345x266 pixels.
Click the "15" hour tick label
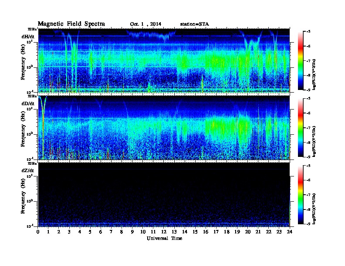(x=195, y=232)
